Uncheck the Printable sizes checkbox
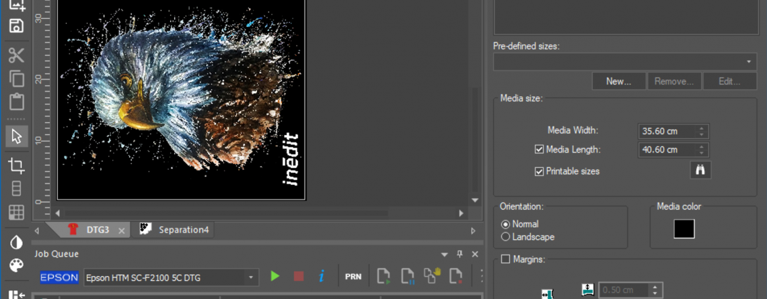This screenshot has height=299, width=767. tap(539, 171)
